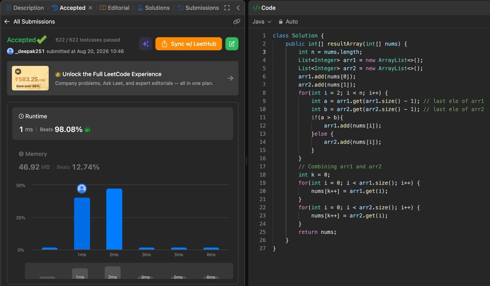
Task: Click the 3ms bar in runtime chart
Action: pyautogui.click(x=147, y=248)
